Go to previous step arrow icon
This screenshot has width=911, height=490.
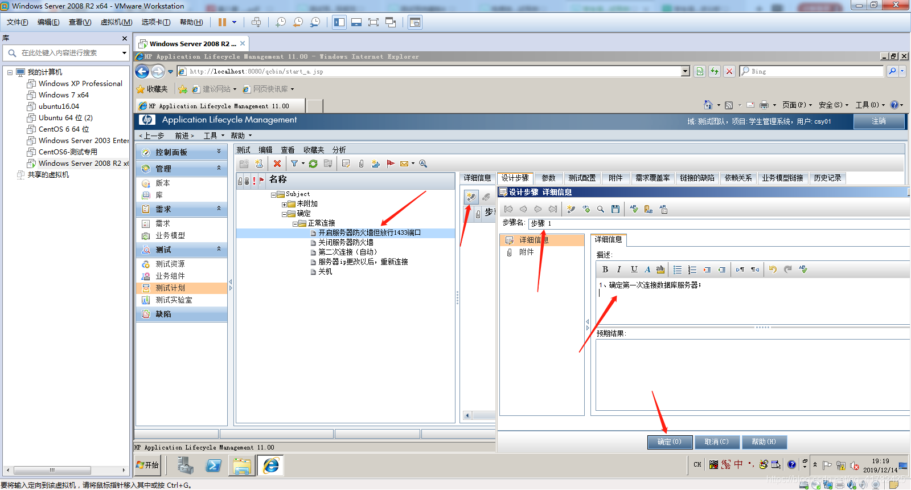tap(523, 209)
